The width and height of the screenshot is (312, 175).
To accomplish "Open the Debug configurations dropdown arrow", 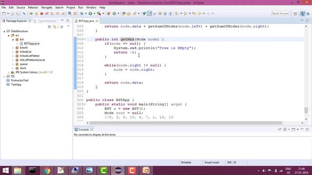I will (86, 14).
